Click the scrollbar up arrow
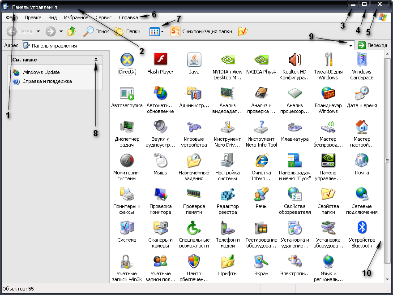393x295 pixels. tap(387, 54)
